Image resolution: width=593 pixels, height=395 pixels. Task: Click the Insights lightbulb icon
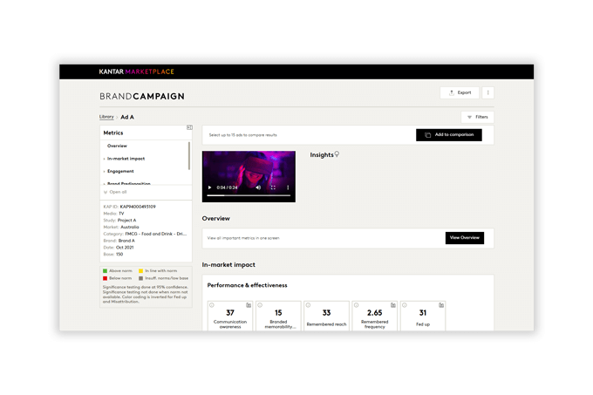(337, 154)
